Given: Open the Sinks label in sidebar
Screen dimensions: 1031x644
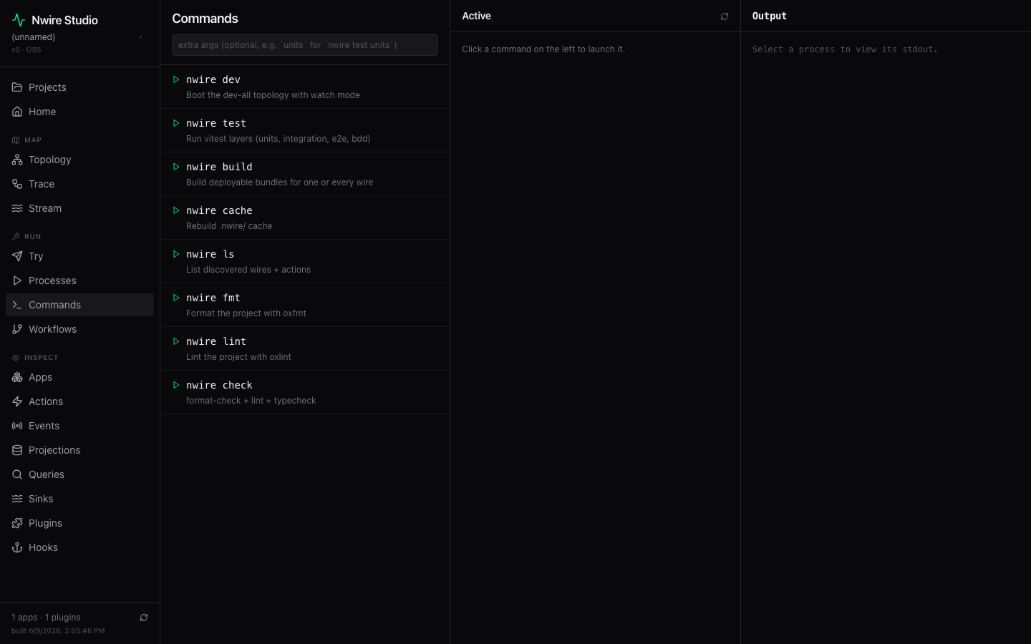Looking at the screenshot, I should click(x=41, y=499).
